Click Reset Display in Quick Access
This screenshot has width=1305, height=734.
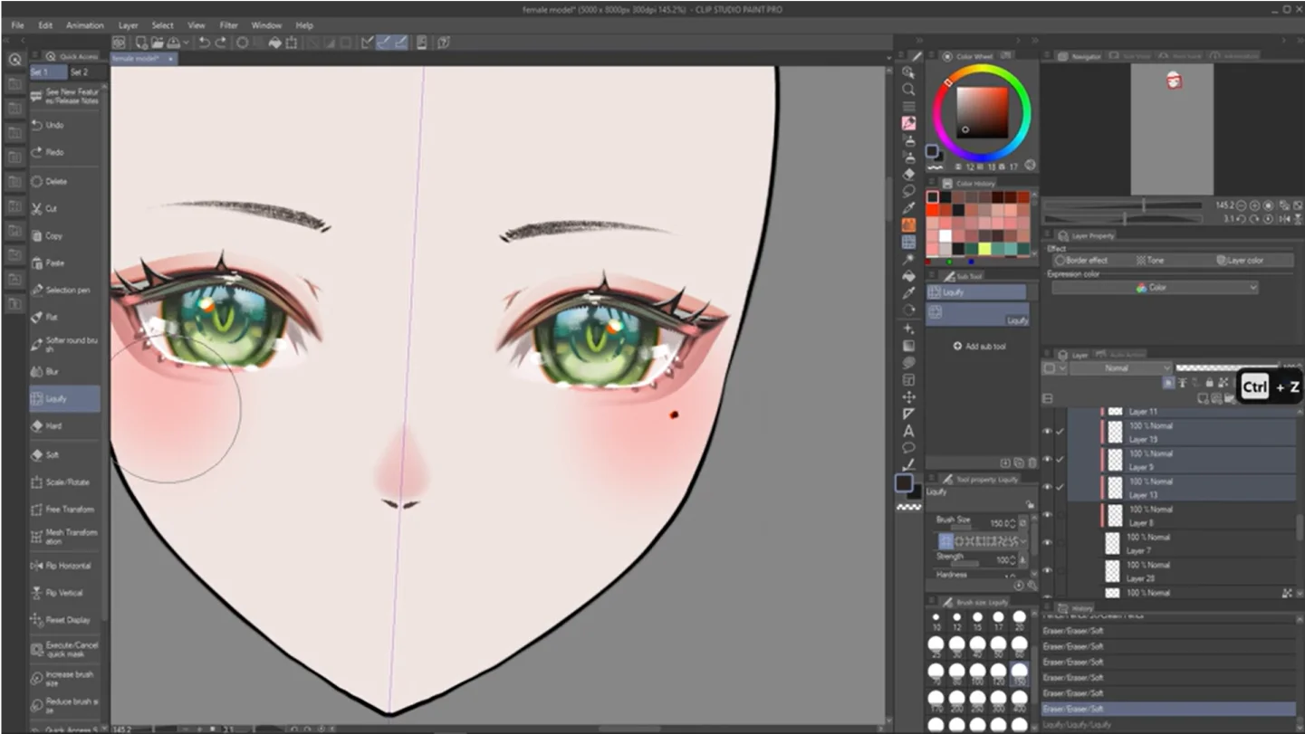[65, 620]
